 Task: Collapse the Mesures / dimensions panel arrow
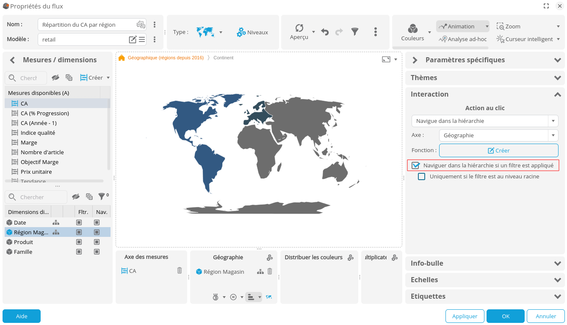tap(12, 60)
